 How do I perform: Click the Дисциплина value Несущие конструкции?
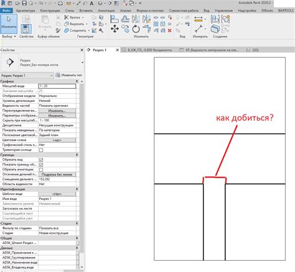(57, 125)
